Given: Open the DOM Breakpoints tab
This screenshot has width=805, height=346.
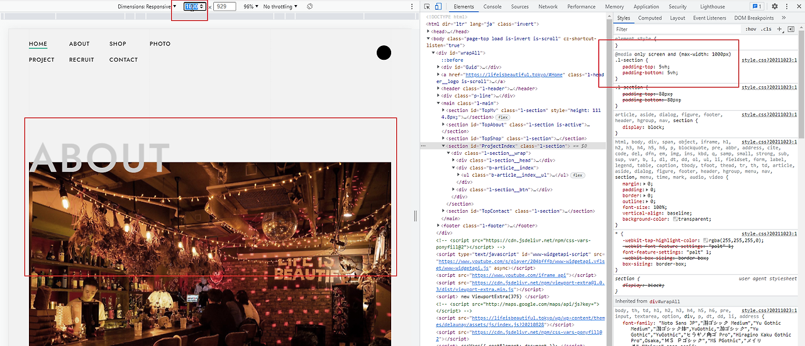Looking at the screenshot, I should pos(754,18).
